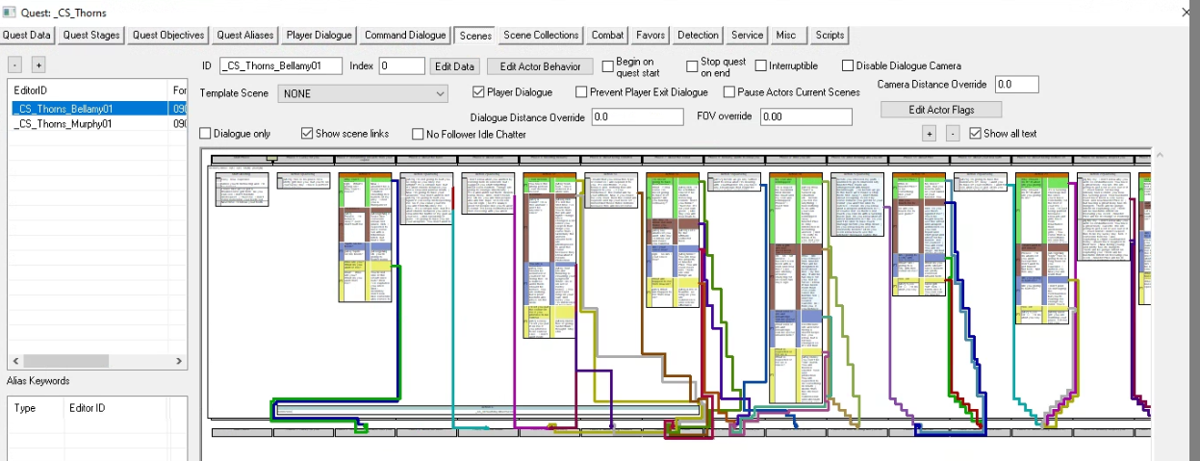Click the plus button above scene list

coord(38,65)
